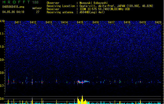Click the 0414 time marker
Image resolution: width=164 pixels, height=104 pixels.
click(x=64, y=22)
